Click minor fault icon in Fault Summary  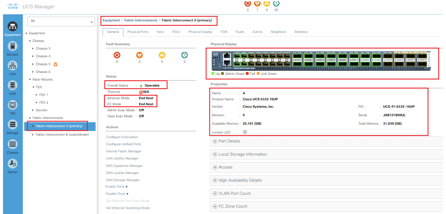[x=162, y=55]
